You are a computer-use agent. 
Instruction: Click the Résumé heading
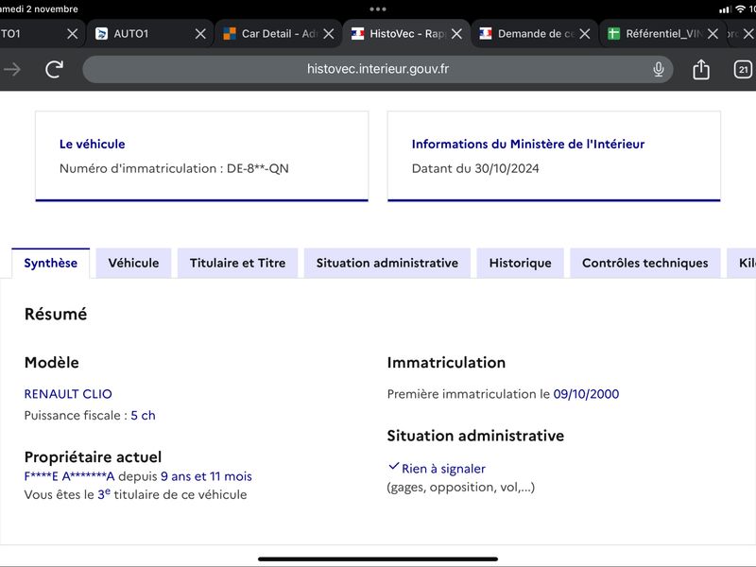(56, 314)
